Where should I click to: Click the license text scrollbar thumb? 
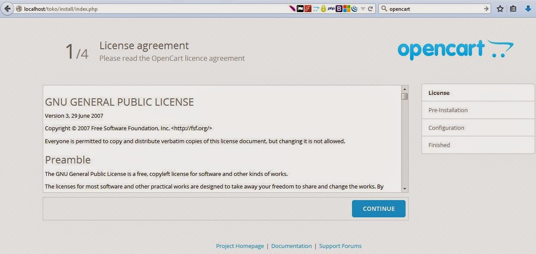(x=405, y=96)
